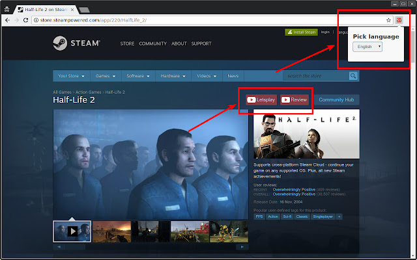Screen dimensions: 417x260
Task: Expand the Hardware menu
Action: click(x=173, y=76)
